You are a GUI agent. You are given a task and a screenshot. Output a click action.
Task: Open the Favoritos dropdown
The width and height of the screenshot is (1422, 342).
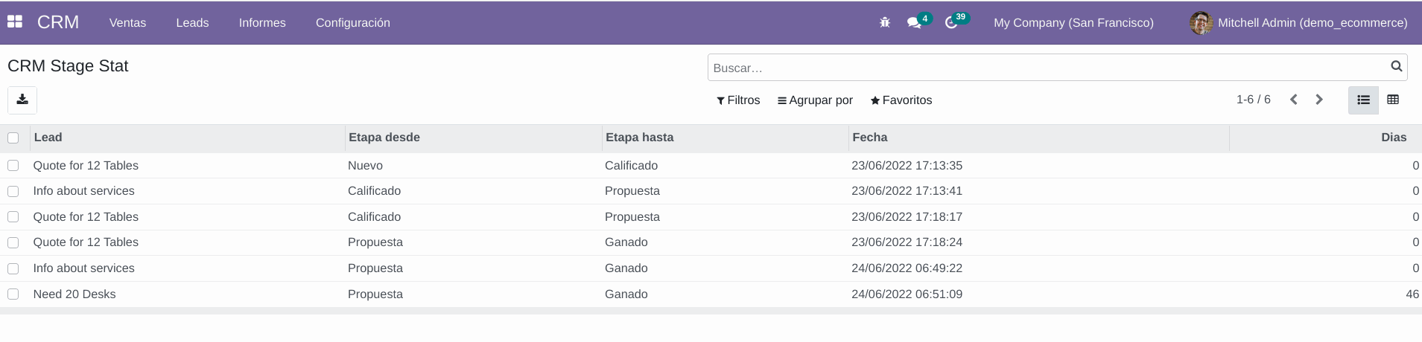coord(901,100)
